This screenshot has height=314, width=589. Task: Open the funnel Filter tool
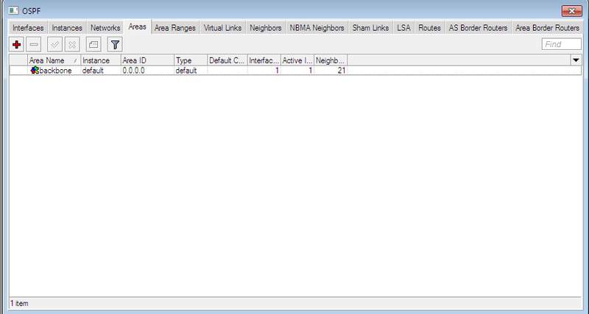click(x=115, y=45)
